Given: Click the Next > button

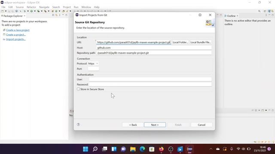Looking at the screenshot, I should point(155,125).
